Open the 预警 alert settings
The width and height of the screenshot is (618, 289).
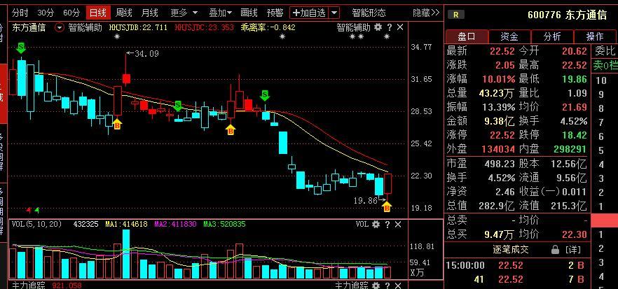(x=275, y=13)
